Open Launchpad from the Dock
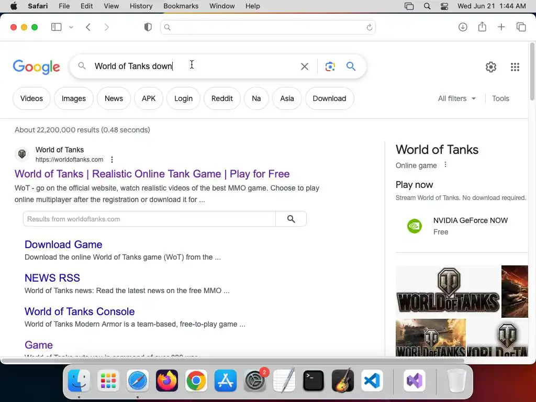Screen dimensions: 536x402 pos(108,381)
